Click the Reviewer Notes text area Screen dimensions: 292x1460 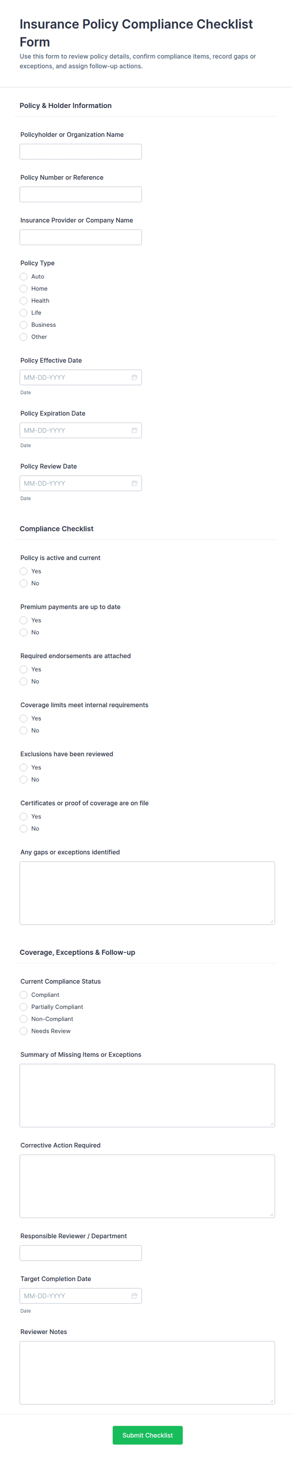[x=147, y=1372]
